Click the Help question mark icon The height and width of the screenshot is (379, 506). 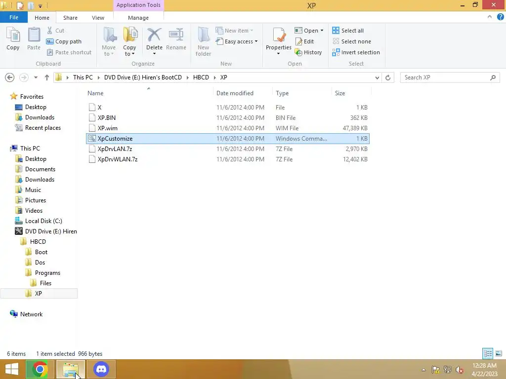500,17
